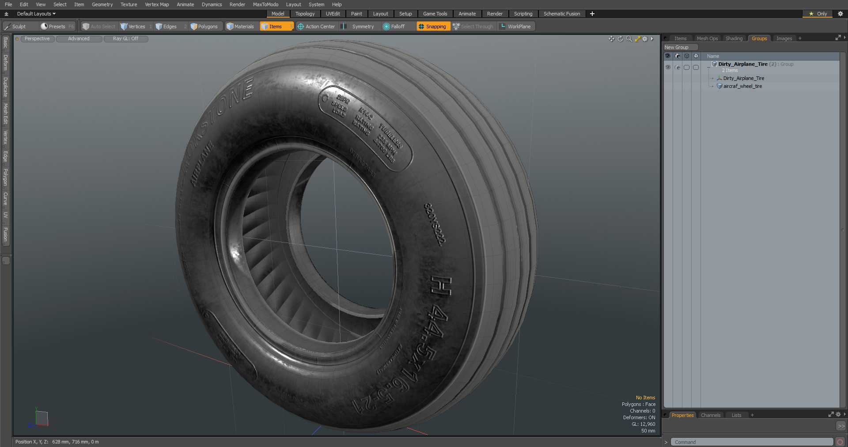Screen dimensions: 848x447
Task: Click the command history arrows button
Action: pos(841,426)
